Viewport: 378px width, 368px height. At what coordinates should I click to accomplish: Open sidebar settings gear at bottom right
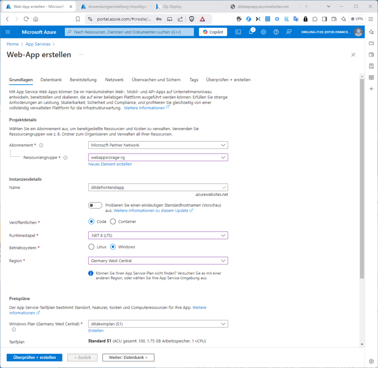[x=371, y=361]
